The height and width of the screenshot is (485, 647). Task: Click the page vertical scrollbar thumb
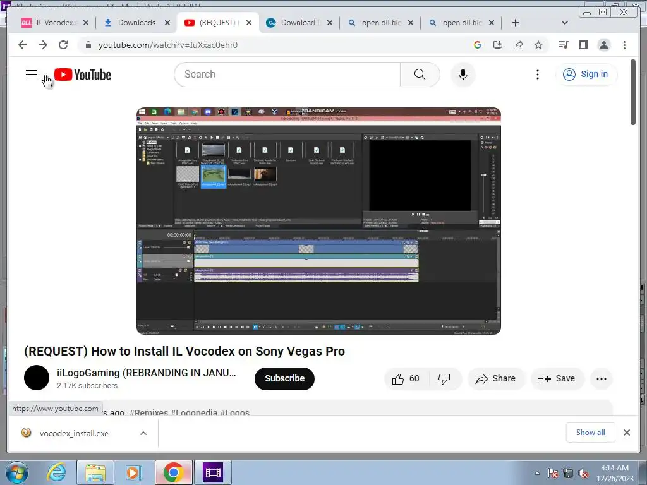pos(633,92)
